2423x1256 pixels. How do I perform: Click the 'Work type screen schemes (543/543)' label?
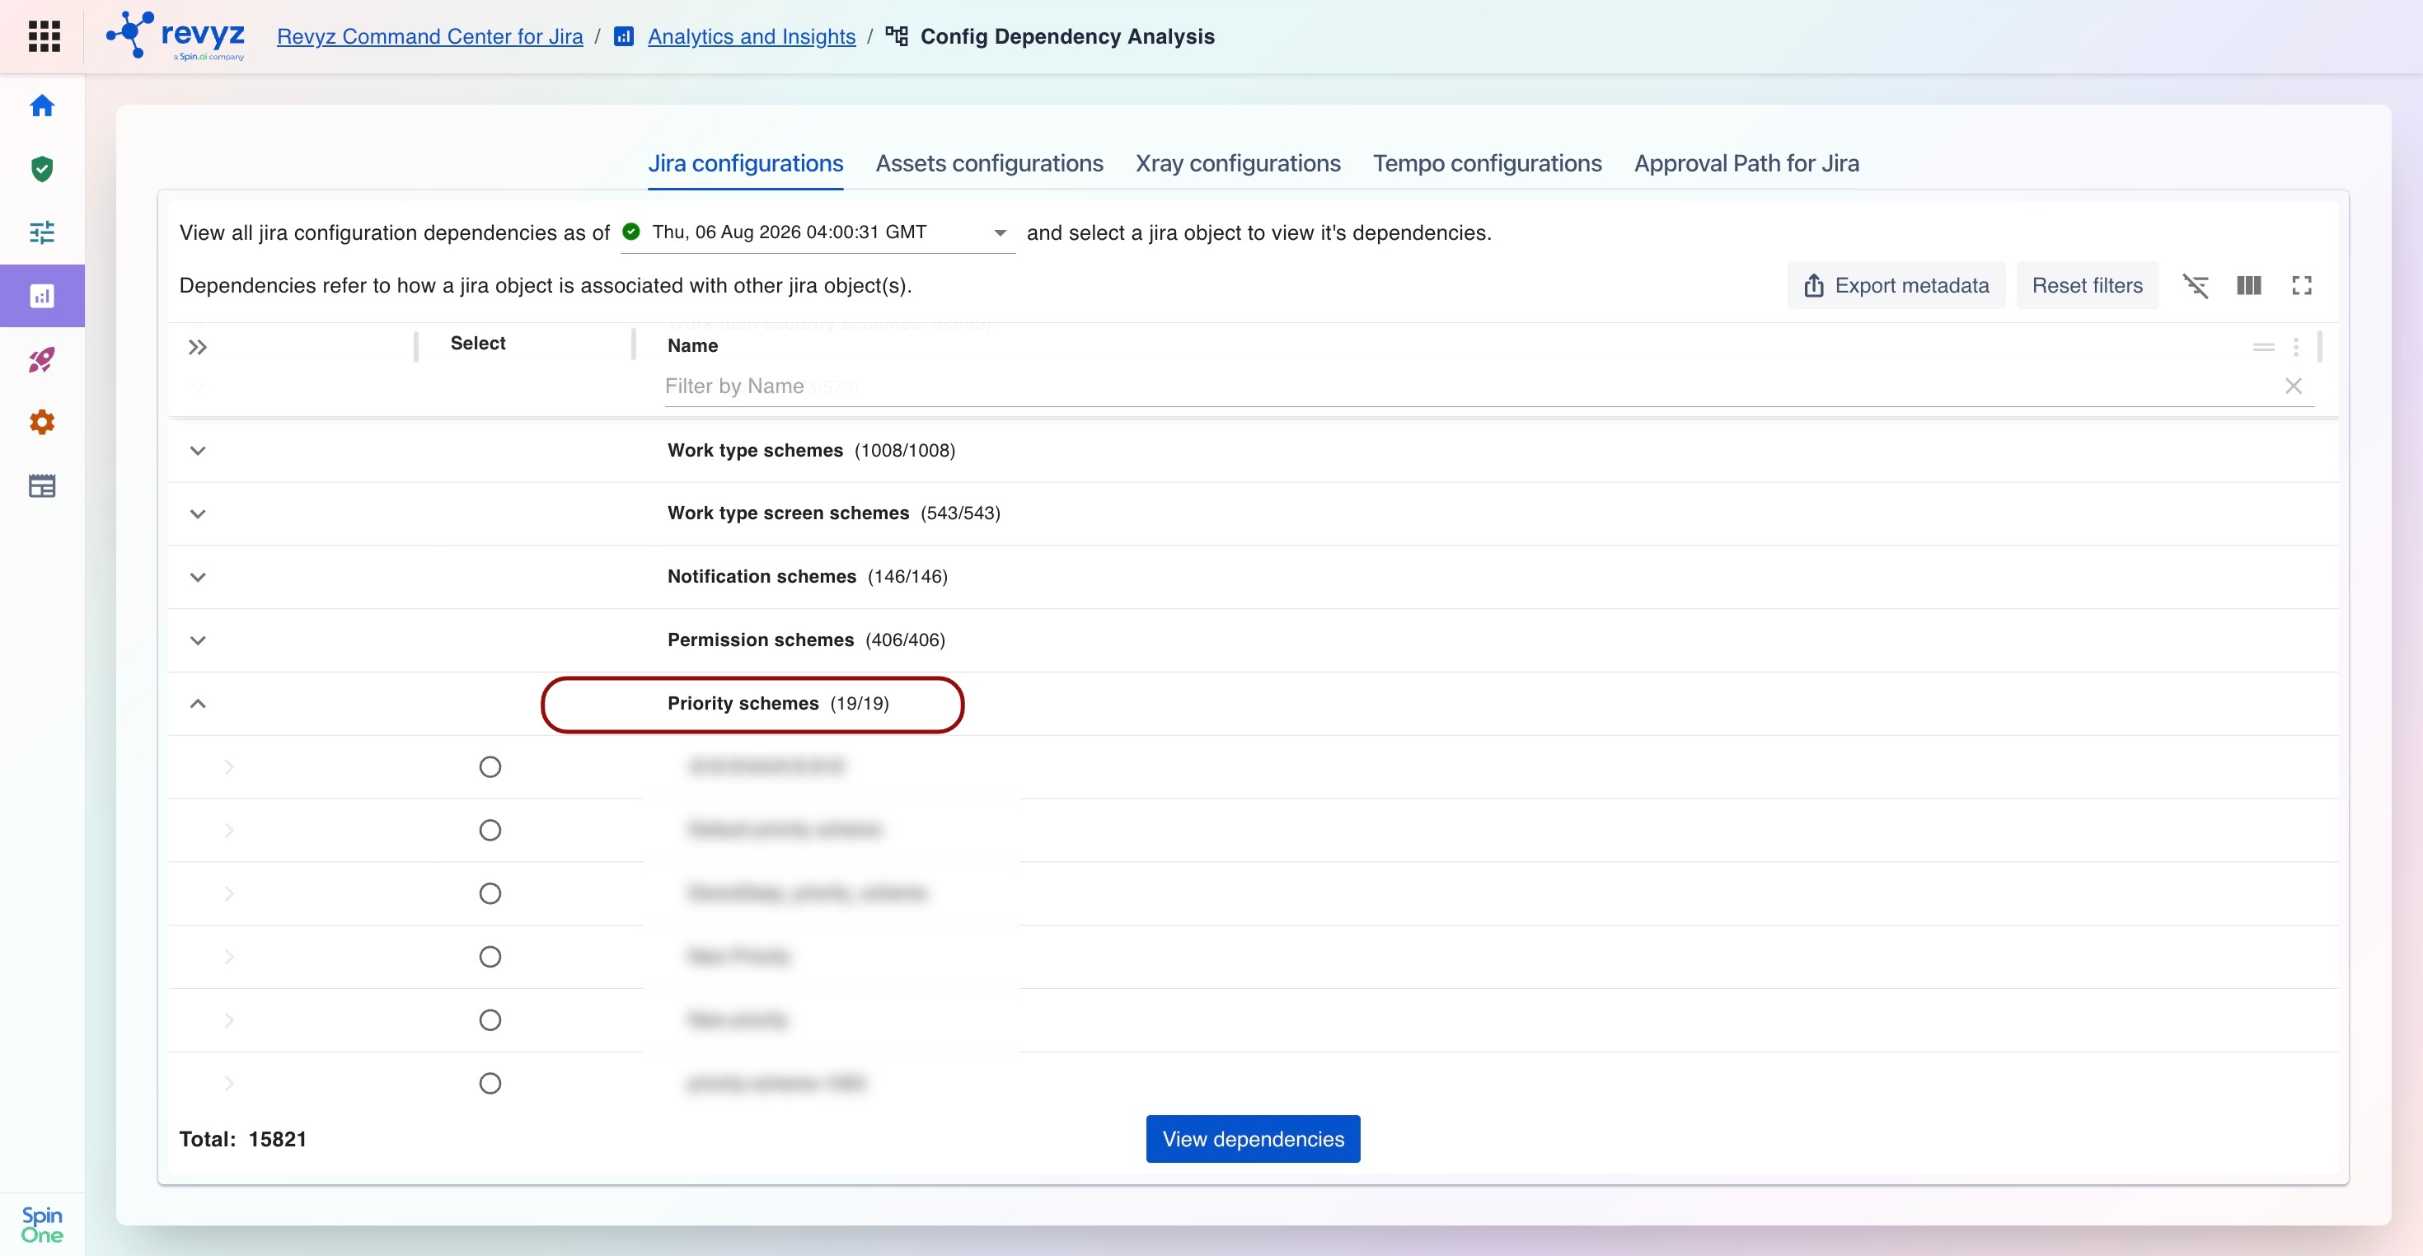click(833, 513)
